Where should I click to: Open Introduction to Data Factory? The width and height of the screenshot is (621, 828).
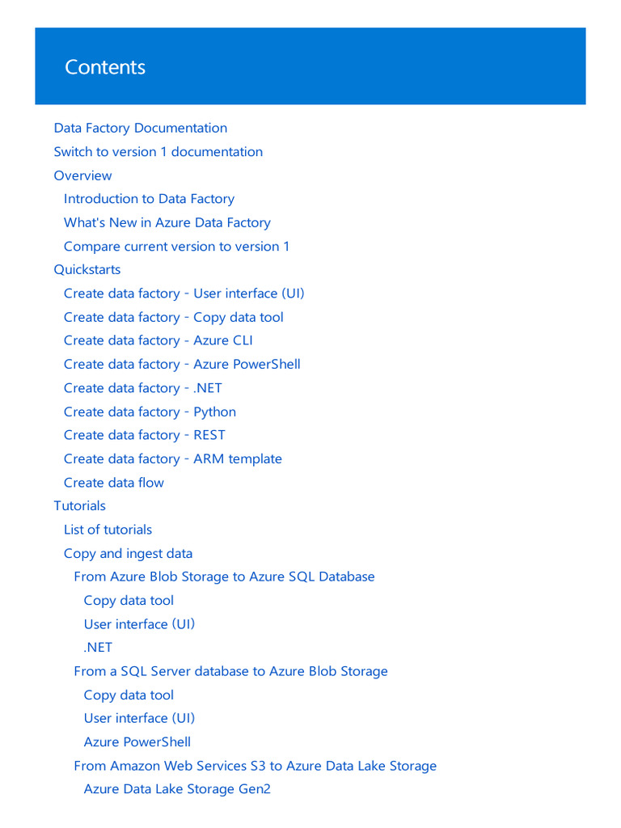pos(149,199)
